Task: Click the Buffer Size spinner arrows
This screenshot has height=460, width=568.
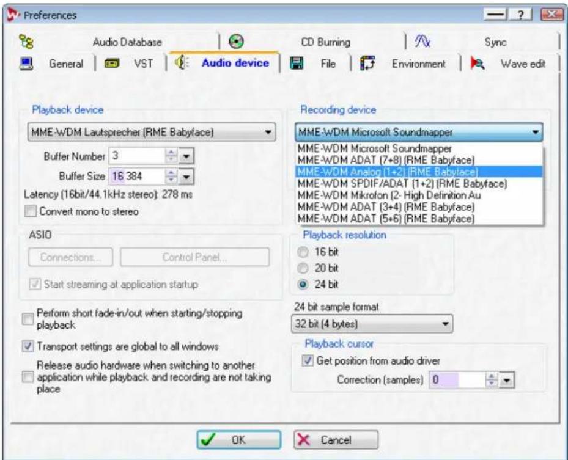Action: pos(171,177)
